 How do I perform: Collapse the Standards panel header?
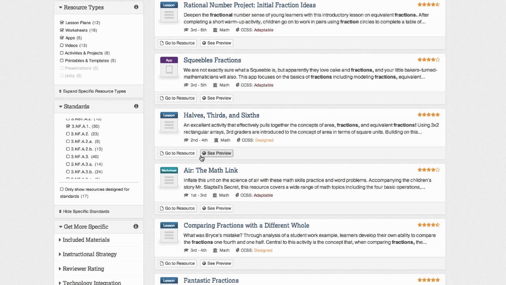coord(76,106)
